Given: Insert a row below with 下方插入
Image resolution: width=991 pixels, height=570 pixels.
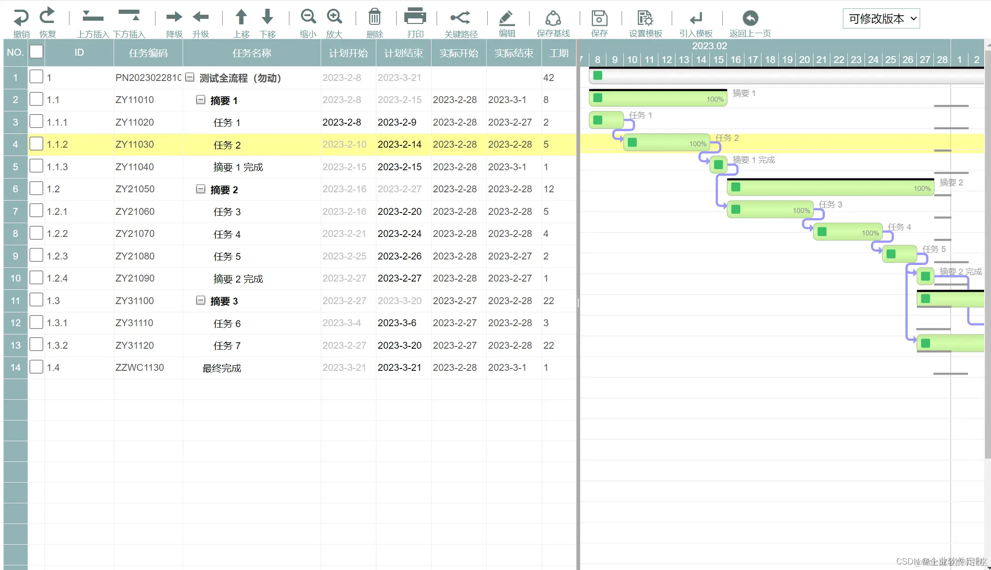Looking at the screenshot, I should coord(129,16).
